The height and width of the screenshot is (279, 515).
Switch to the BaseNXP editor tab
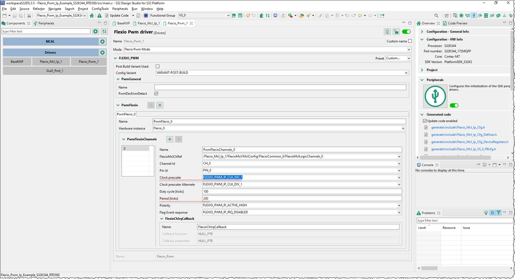tap(121, 23)
